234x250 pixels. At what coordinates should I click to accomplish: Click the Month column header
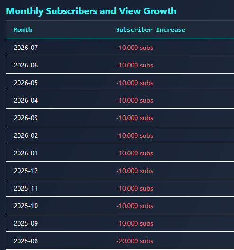click(x=23, y=30)
